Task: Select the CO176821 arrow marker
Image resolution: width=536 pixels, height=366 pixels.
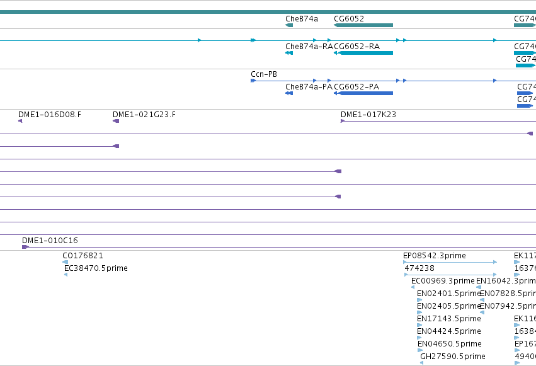Action: point(66,262)
